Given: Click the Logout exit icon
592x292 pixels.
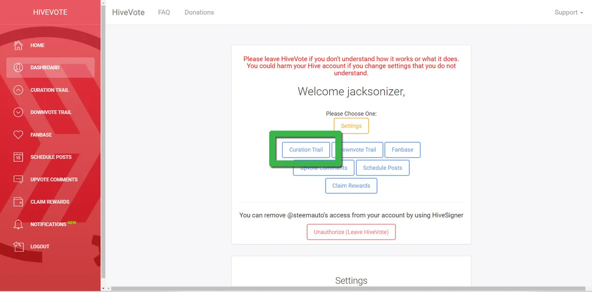Looking at the screenshot, I should coord(18,247).
